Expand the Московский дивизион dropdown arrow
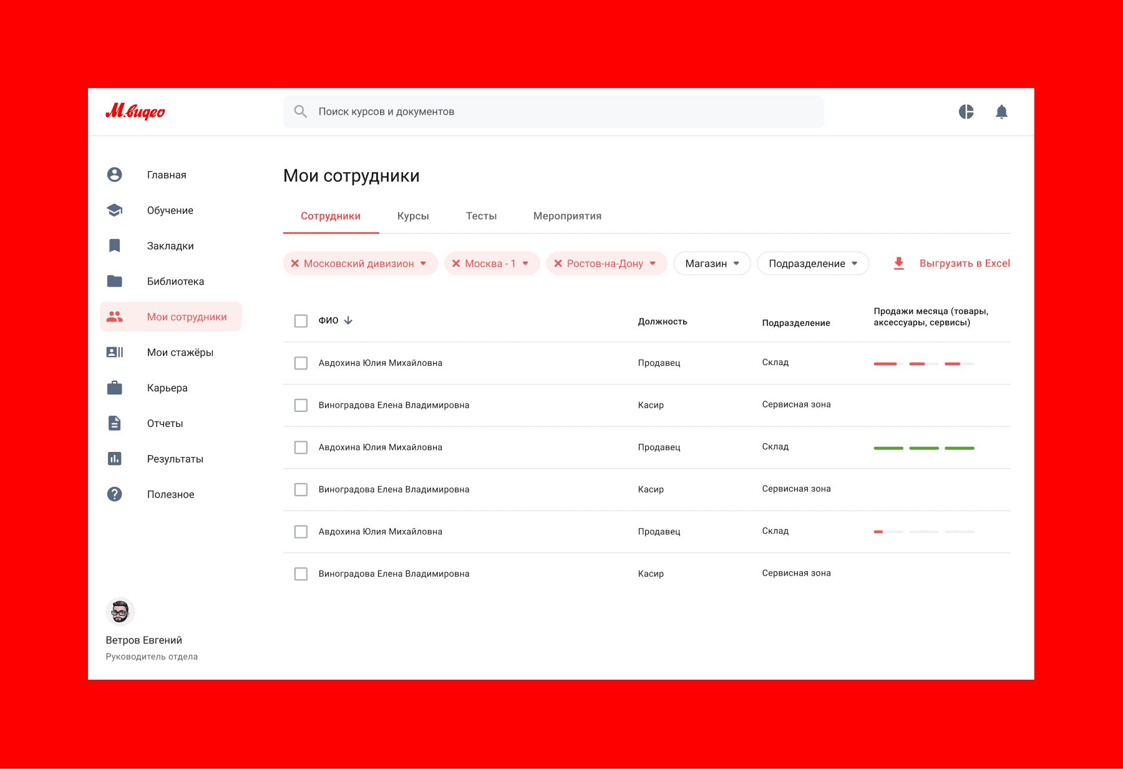Viewport: 1123px width, 769px height. [424, 263]
